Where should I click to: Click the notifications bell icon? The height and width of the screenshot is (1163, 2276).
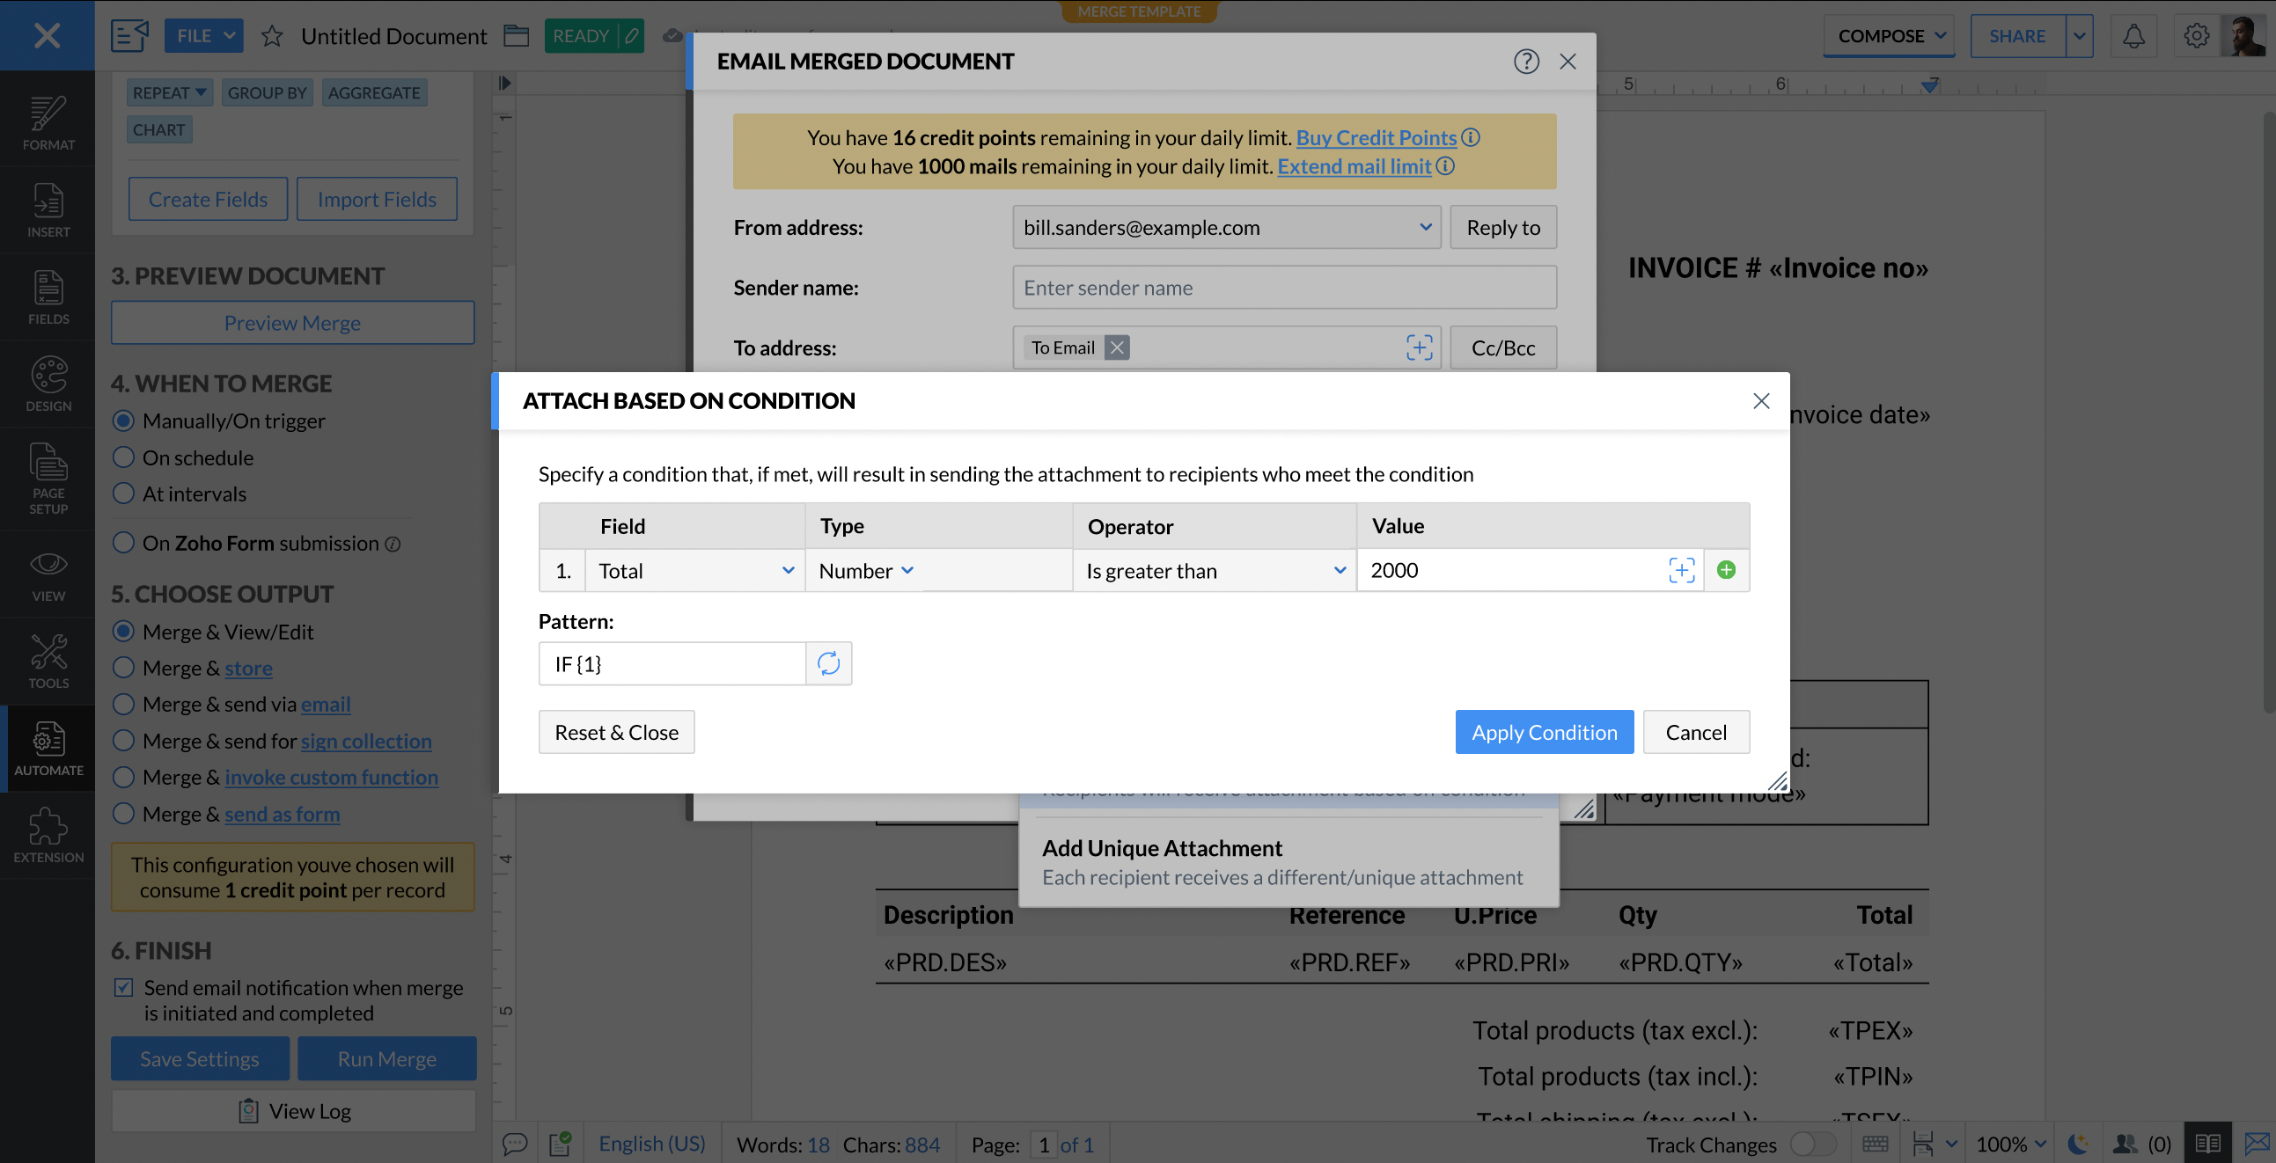(2133, 36)
